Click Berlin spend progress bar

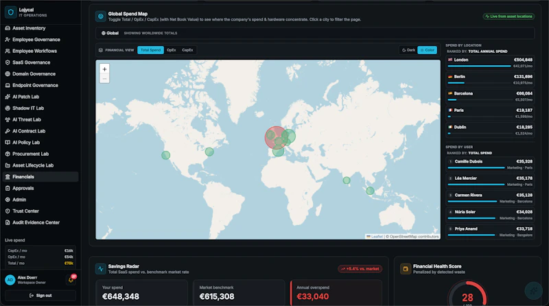point(479,83)
